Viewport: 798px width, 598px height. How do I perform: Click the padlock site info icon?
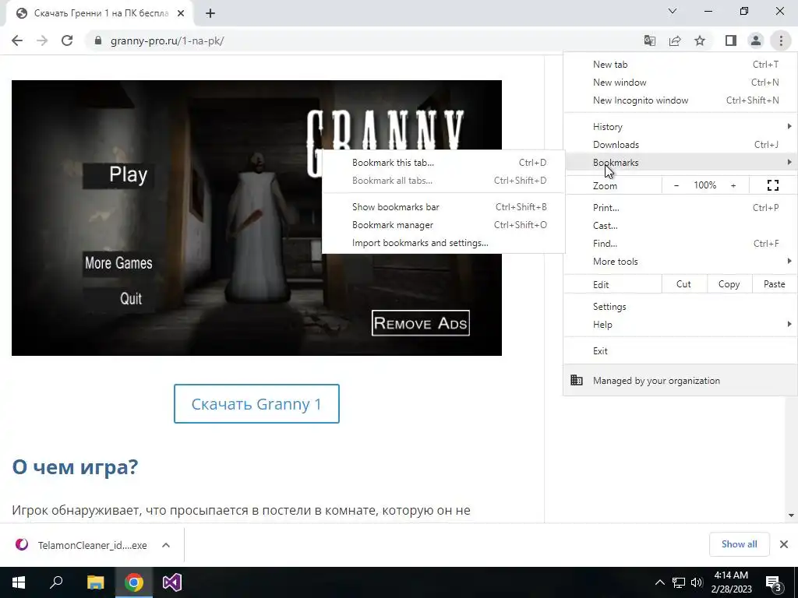point(99,40)
